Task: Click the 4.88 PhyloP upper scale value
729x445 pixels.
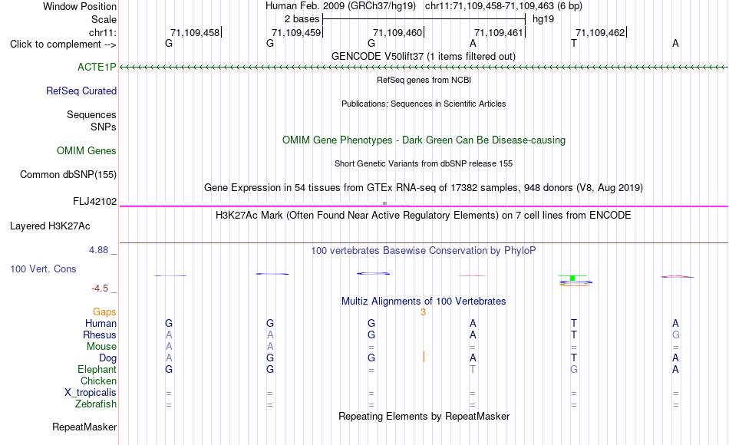Action: pos(98,250)
